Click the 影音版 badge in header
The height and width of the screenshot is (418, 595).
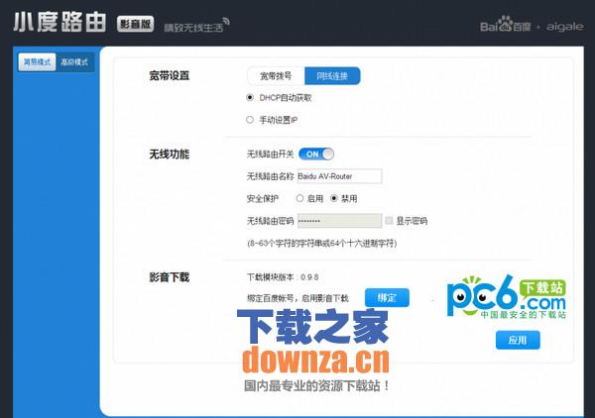[136, 24]
